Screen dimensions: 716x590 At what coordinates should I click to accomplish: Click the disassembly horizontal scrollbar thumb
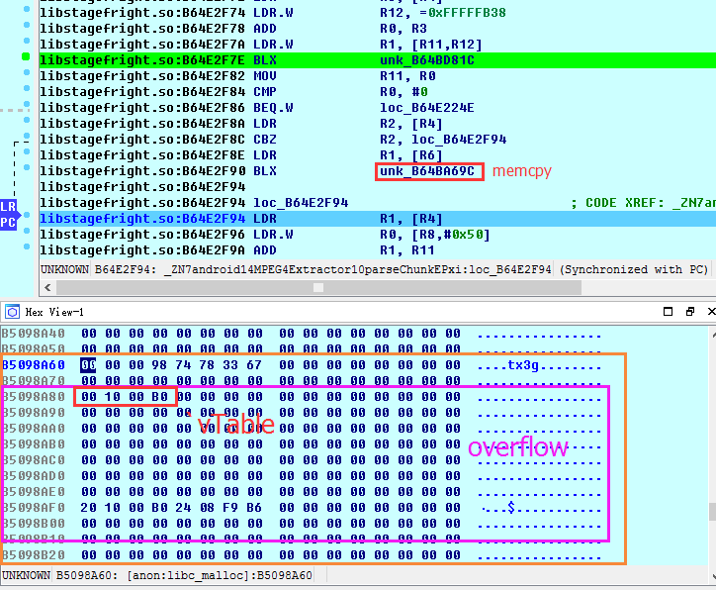tap(318, 287)
